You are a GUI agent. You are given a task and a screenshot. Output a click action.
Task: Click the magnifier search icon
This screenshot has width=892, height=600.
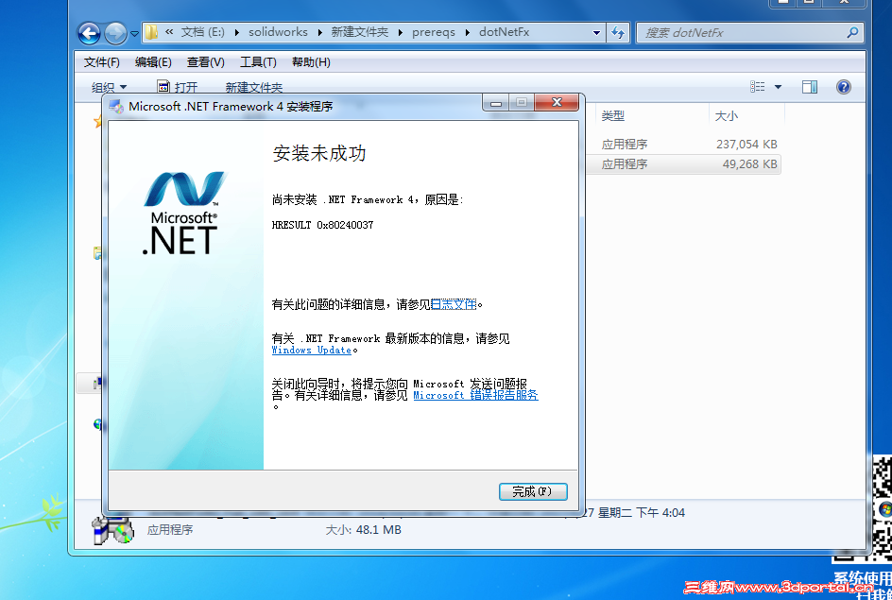click(852, 32)
